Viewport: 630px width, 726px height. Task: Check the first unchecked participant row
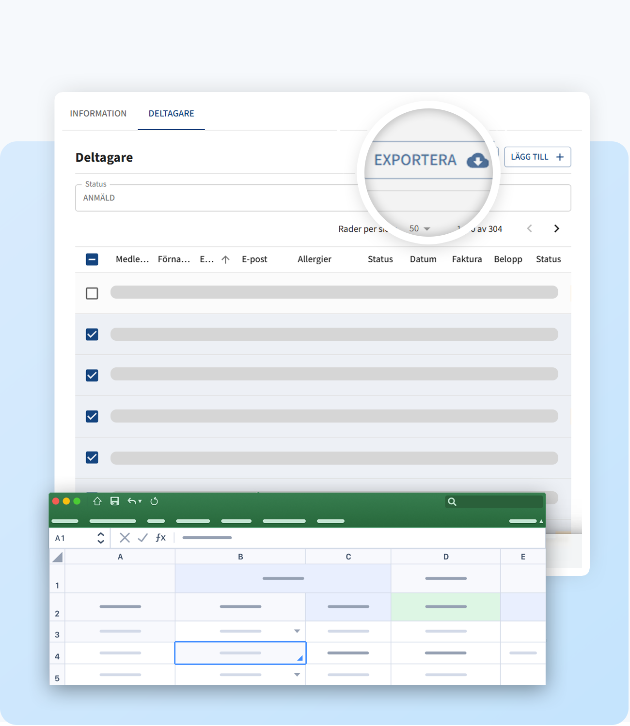point(92,293)
